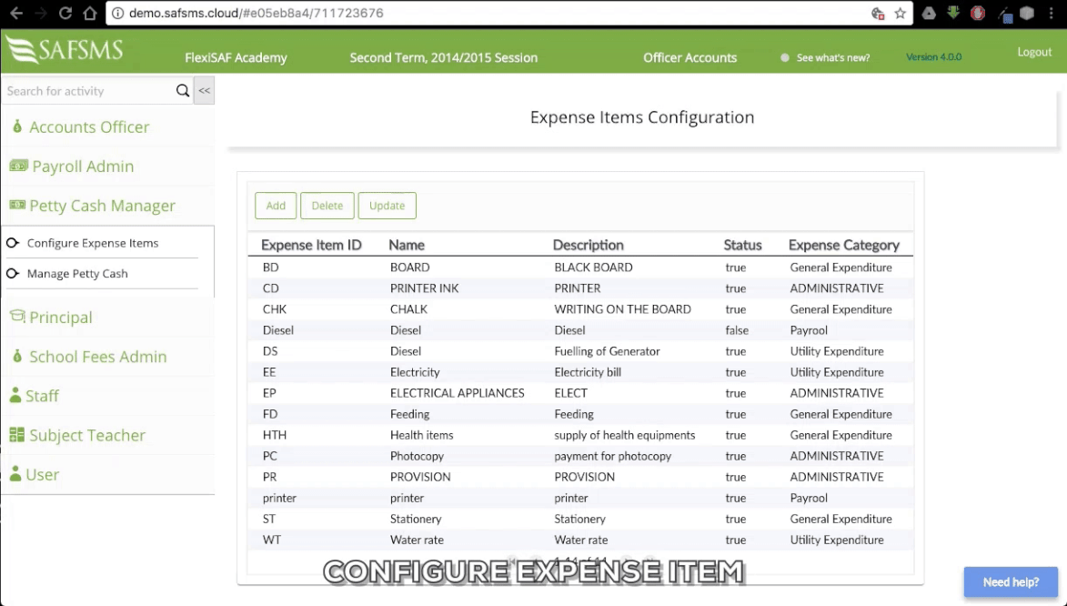This screenshot has height=606, width=1067.
Task: Select the WT expense item ID cell
Action: (271, 540)
